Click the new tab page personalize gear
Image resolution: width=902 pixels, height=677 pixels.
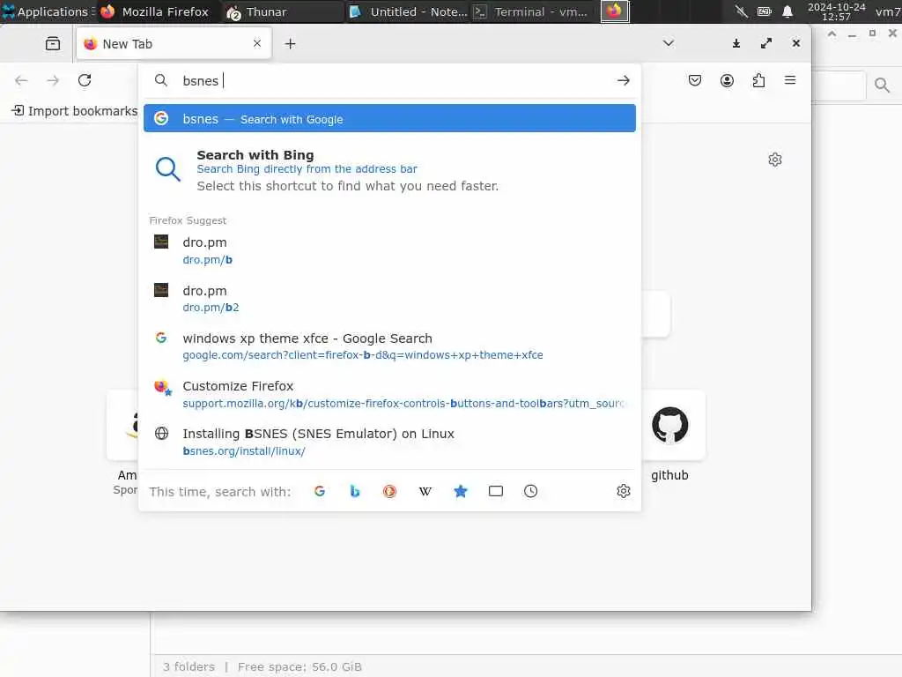[x=775, y=160]
